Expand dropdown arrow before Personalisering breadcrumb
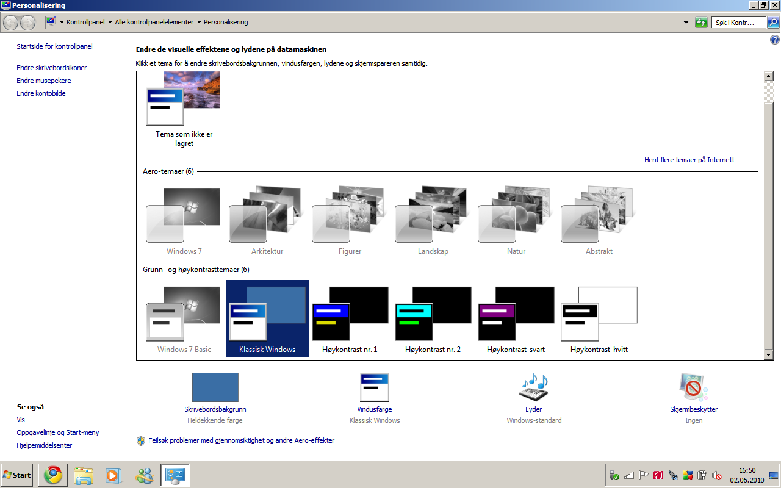The width and height of the screenshot is (781, 488). (x=199, y=22)
